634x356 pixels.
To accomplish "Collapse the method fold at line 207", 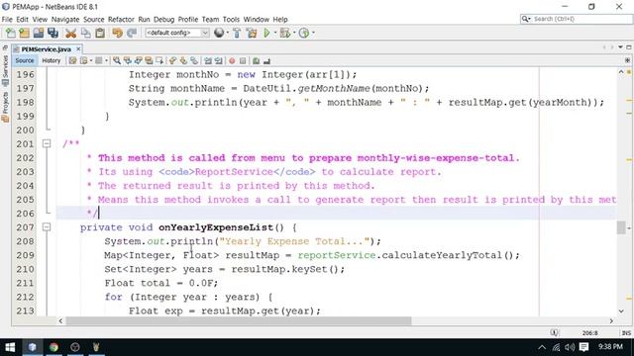I will (47, 227).
